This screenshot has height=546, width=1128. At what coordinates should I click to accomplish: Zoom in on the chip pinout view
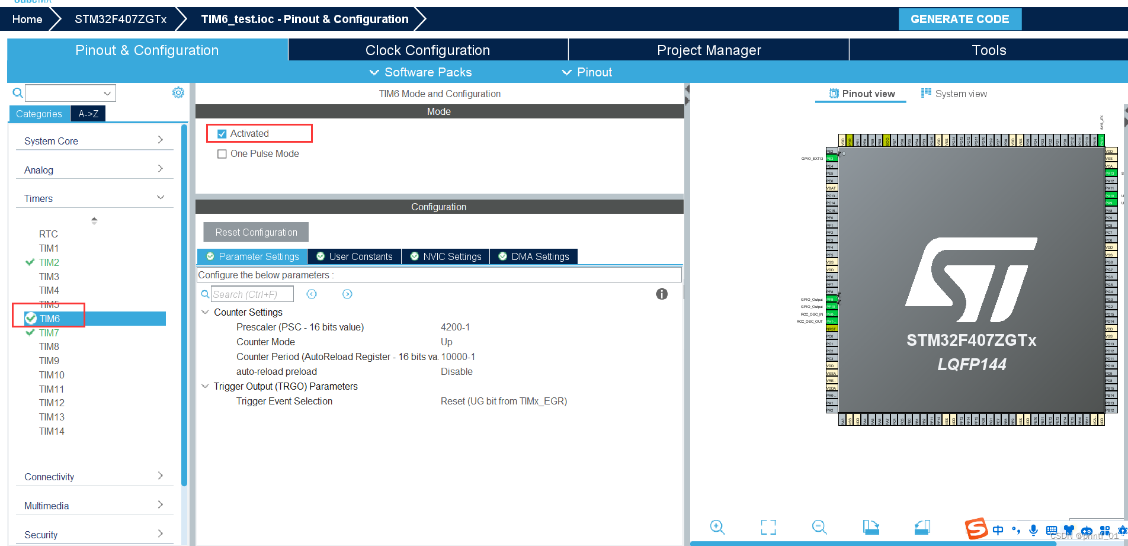click(717, 527)
